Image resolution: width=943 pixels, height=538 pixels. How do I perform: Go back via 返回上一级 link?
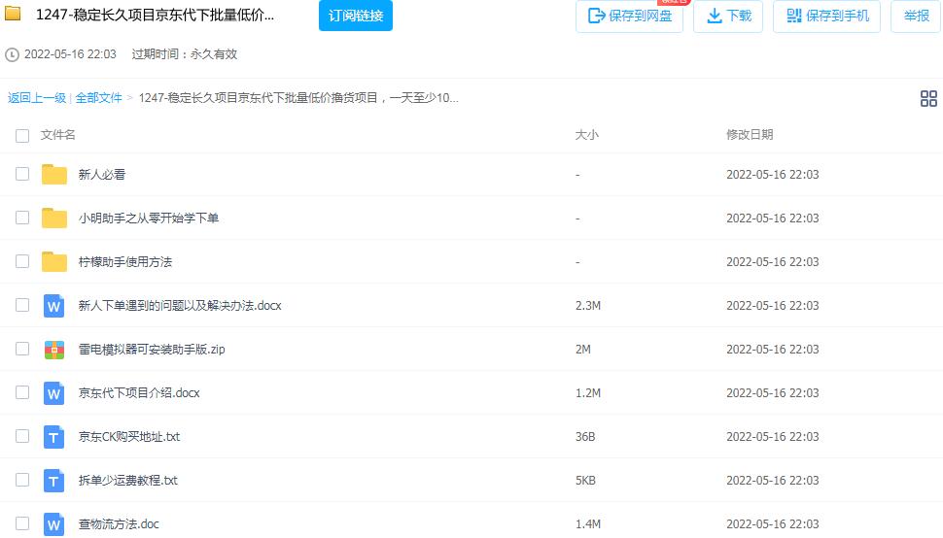pyautogui.click(x=37, y=98)
